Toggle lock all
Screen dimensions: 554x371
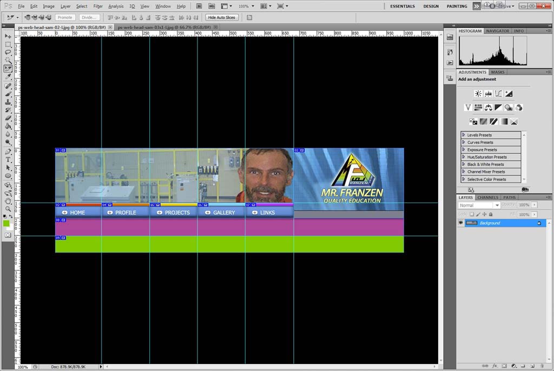point(491,214)
